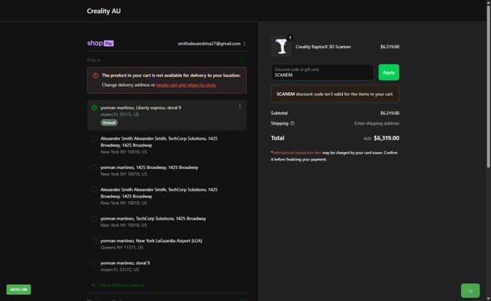Go to the Creality AU store header

pyautogui.click(x=104, y=11)
